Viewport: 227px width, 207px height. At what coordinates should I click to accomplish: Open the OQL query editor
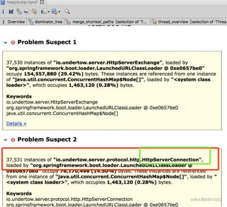(27, 12)
